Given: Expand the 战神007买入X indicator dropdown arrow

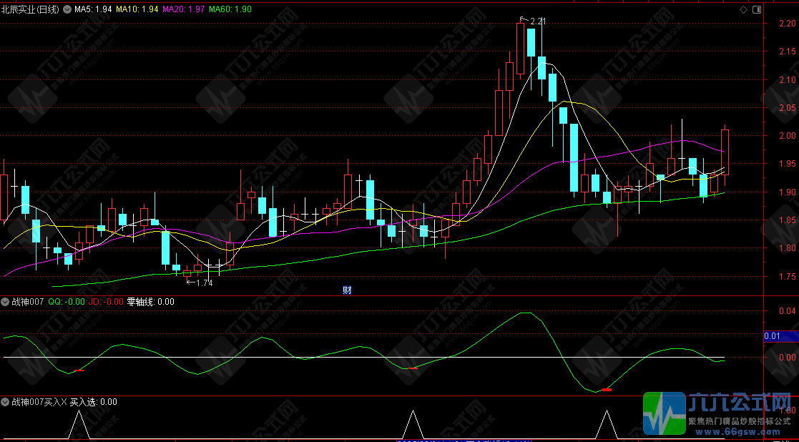Looking at the screenshot, I should coord(6,402).
